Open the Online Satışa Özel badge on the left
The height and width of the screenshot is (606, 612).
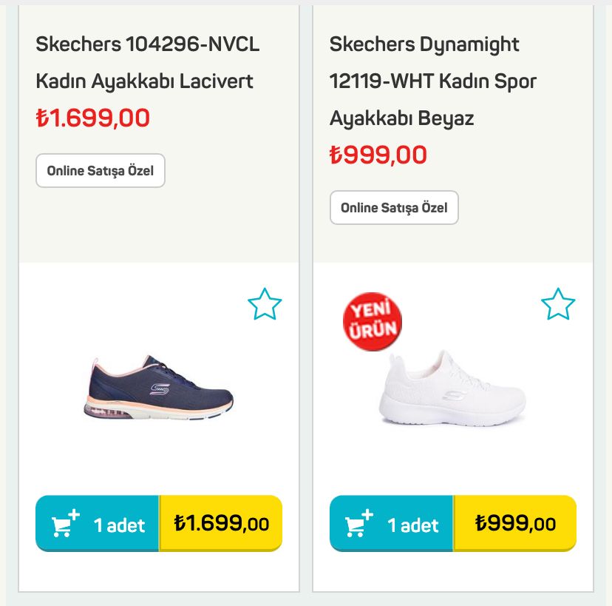click(101, 170)
